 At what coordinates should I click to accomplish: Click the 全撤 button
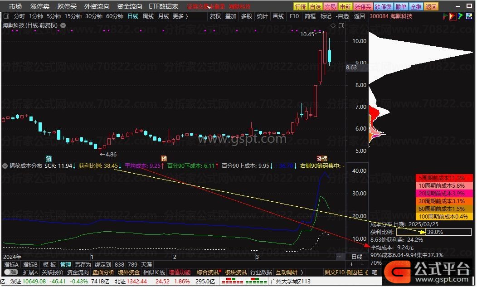coord(415,7)
